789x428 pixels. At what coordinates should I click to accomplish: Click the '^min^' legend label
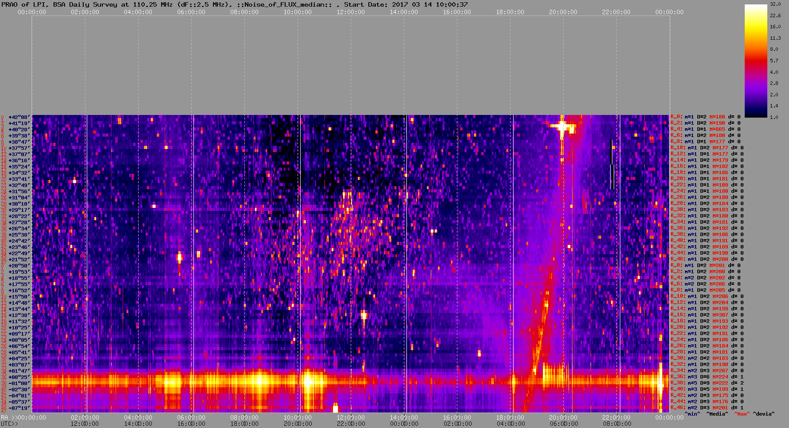click(692, 414)
